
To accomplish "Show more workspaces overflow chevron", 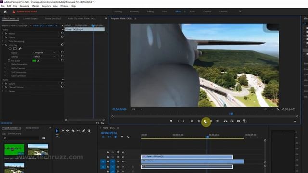I will coord(240,12).
